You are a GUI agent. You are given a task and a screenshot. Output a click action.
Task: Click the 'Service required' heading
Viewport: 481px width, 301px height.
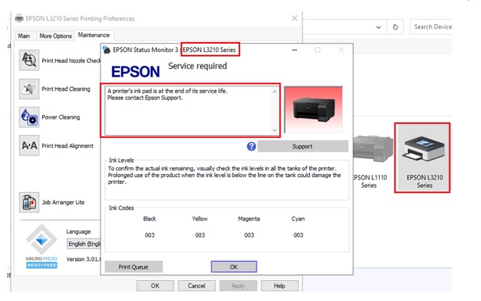[197, 66]
